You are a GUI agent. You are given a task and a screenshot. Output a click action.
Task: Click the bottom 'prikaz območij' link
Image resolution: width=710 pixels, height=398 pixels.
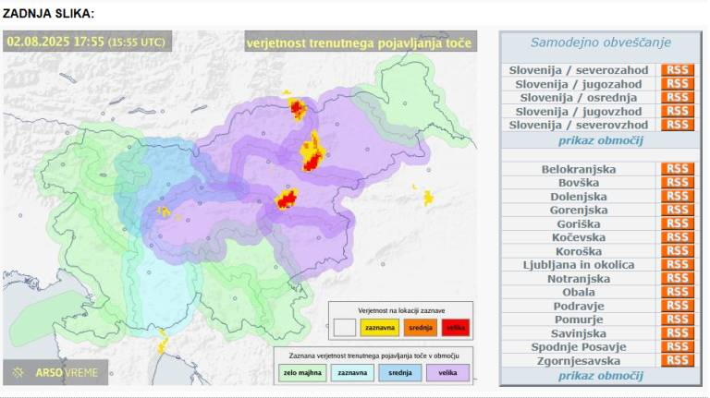pos(600,376)
